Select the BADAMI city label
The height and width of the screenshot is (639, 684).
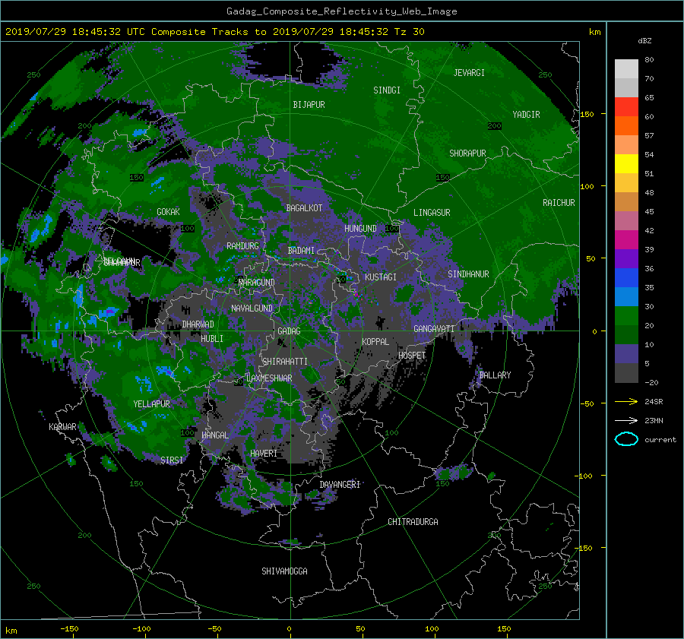[x=301, y=251]
